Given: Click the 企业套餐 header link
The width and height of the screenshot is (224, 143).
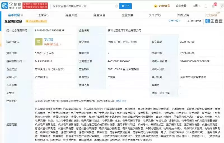Looking at the screenshot, I should tap(181, 6).
